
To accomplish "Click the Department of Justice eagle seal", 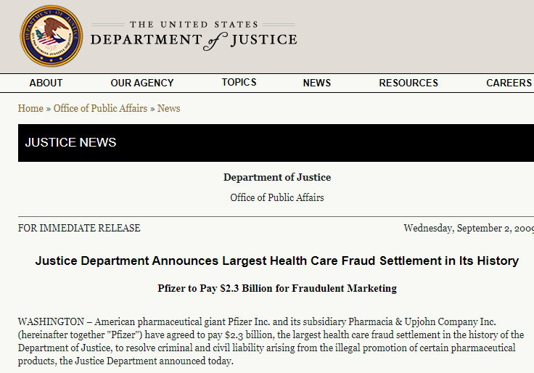I will point(52,36).
